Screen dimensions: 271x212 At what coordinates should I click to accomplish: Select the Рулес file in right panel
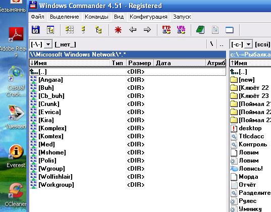coord(250,201)
